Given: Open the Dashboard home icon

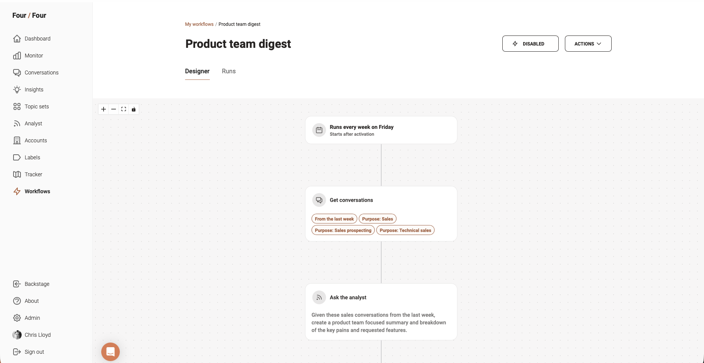Looking at the screenshot, I should tap(17, 39).
